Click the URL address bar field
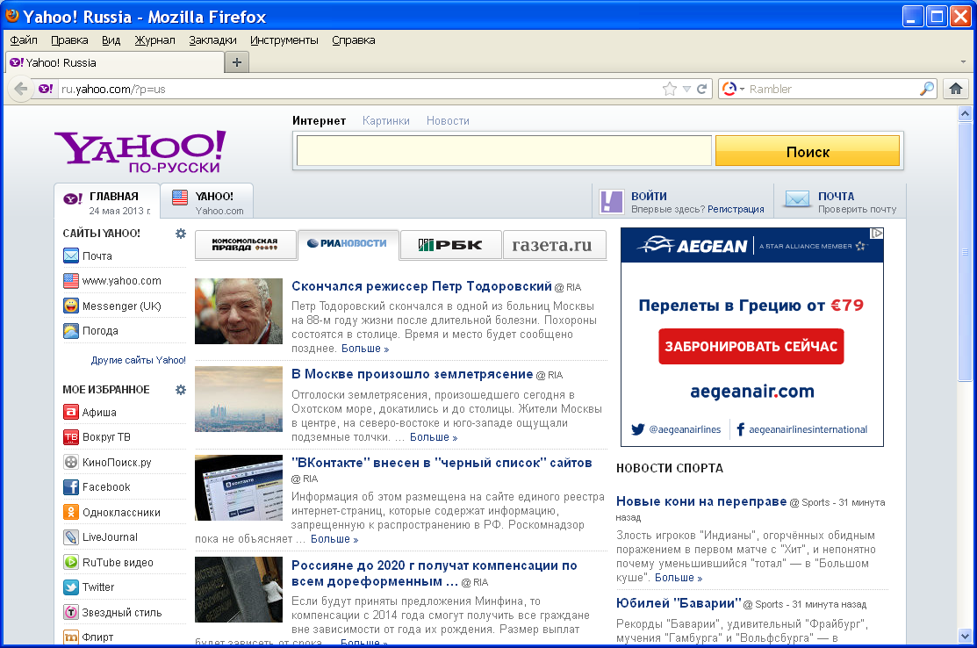Viewport: 977px width, 648px height. tap(358, 89)
